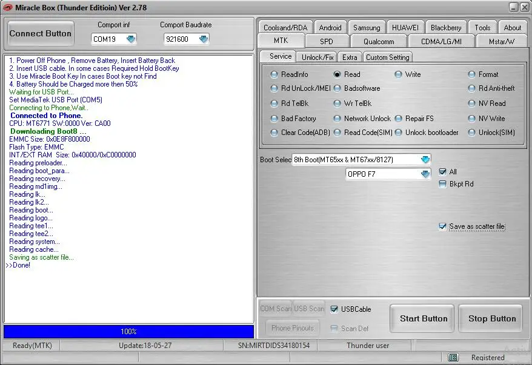Open the Extra sub-tab

(x=350, y=58)
